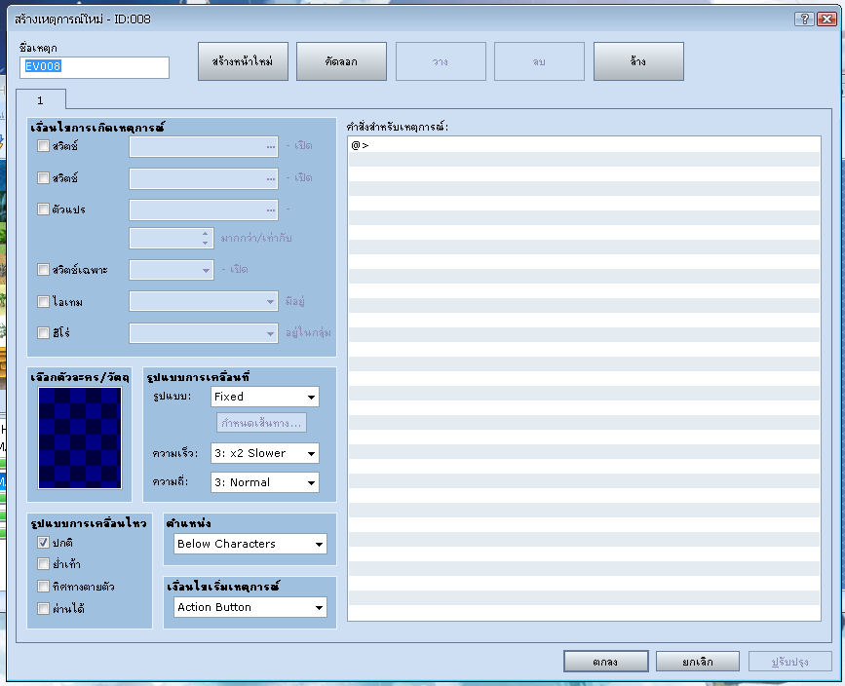Open the movement type dropdown showing Fixed

264,397
